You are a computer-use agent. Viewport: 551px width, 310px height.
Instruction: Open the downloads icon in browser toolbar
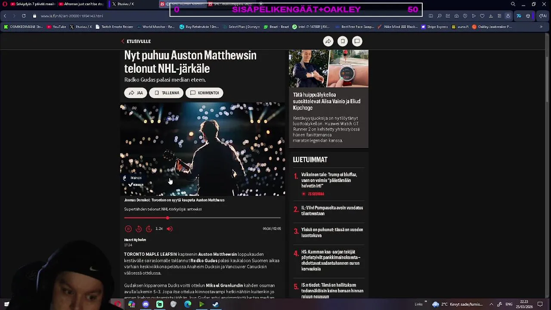coord(491,16)
